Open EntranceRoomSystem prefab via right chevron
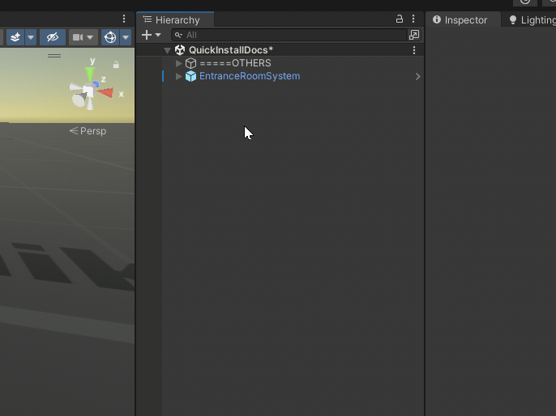This screenshot has width=556, height=416. tap(417, 76)
